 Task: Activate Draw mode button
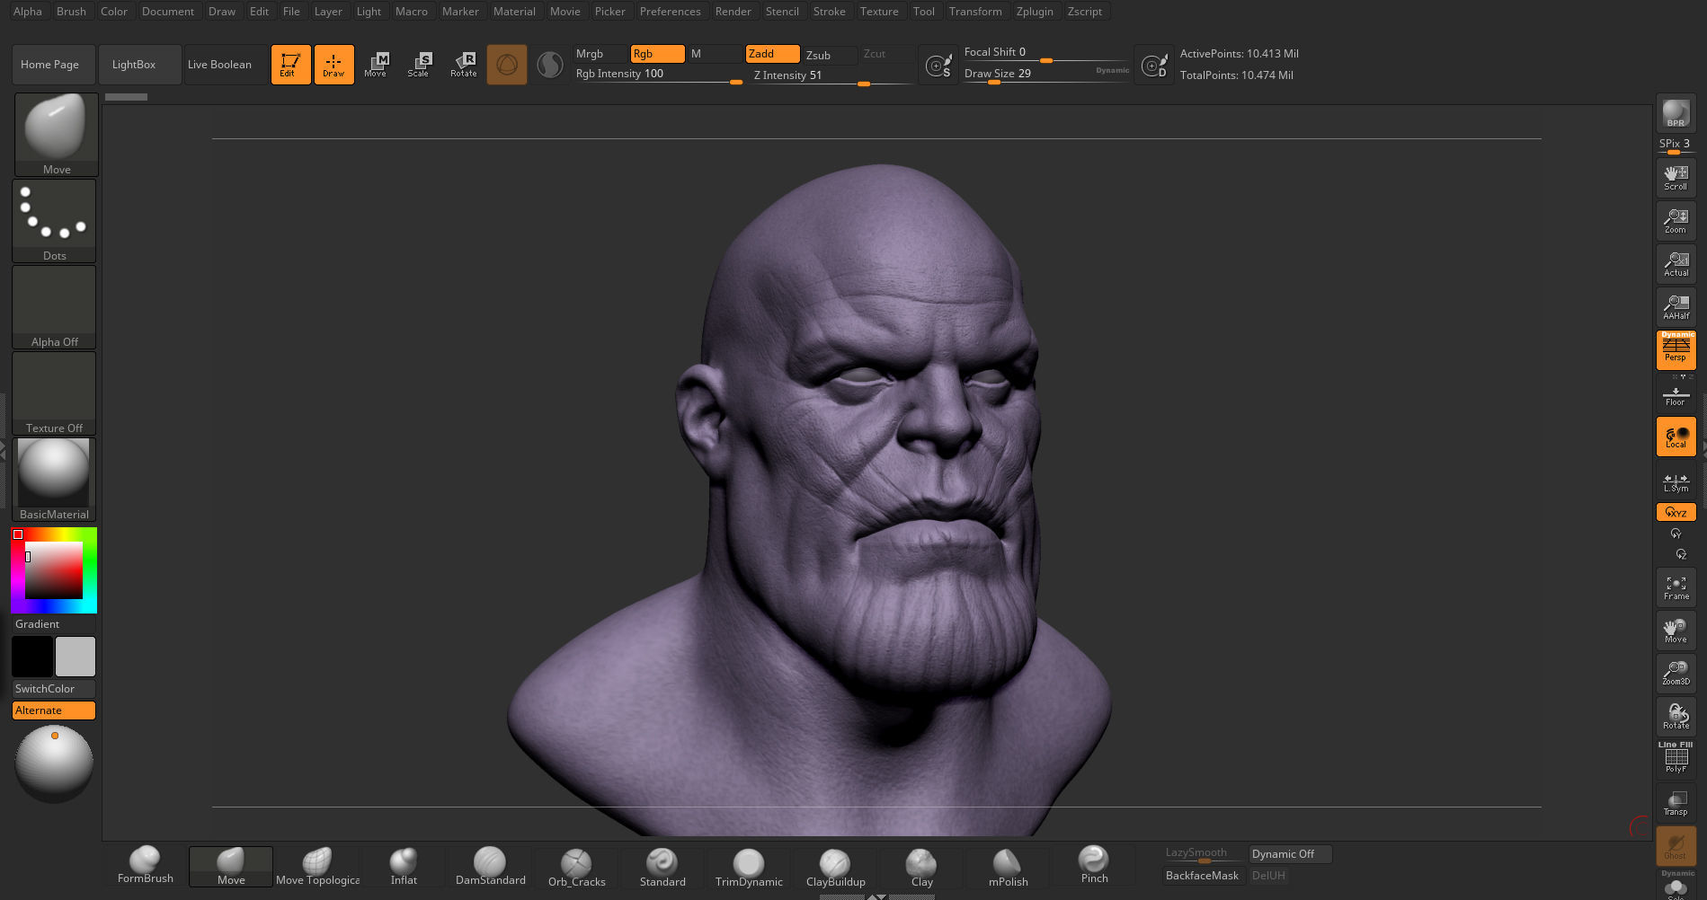point(333,65)
